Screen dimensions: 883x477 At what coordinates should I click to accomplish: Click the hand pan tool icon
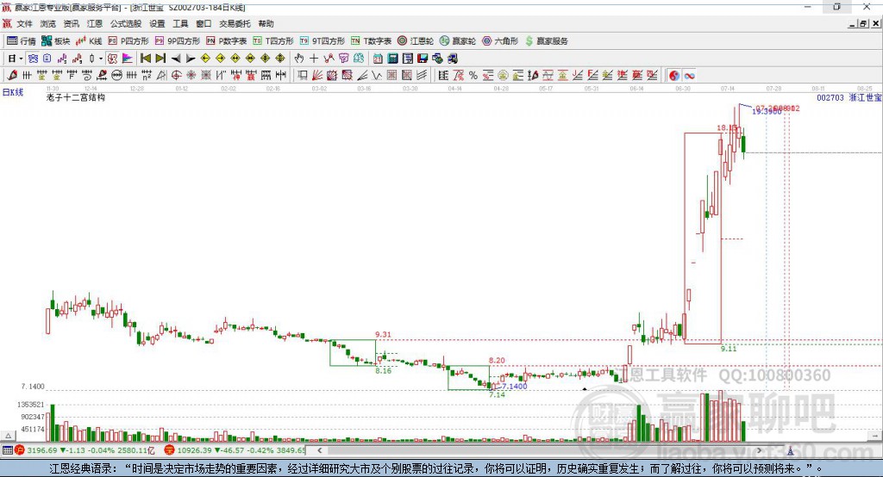298,58
